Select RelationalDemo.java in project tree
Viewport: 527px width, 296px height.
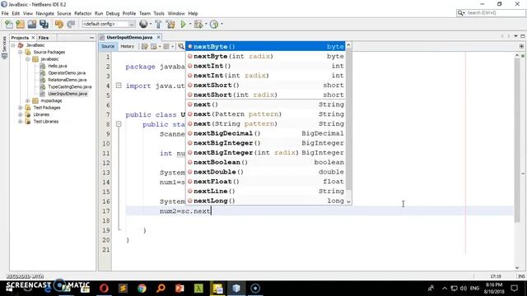[x=68, y=80]
